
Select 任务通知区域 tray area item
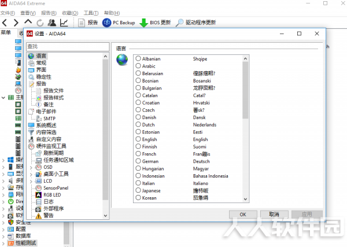(55, 160)
